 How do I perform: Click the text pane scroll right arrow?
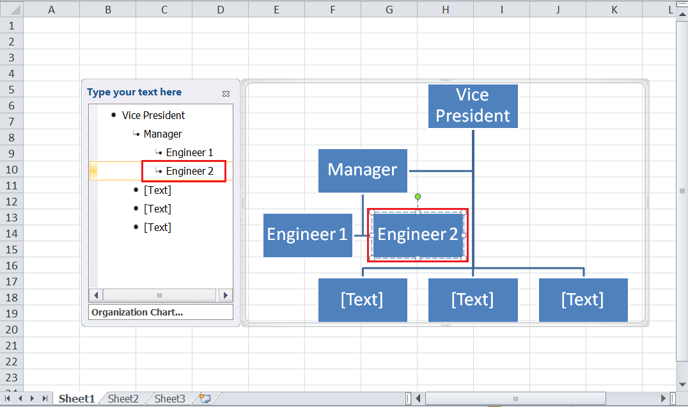coord(226,295)
